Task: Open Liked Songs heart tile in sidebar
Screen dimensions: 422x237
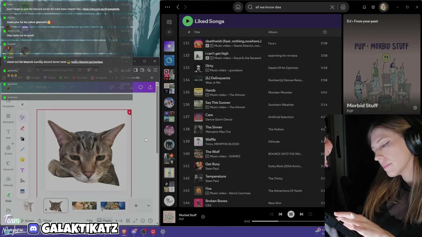Action: [169, 46]
